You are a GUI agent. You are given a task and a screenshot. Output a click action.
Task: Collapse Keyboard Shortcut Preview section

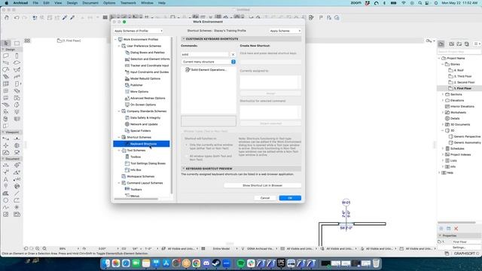(x=184, y=169)
